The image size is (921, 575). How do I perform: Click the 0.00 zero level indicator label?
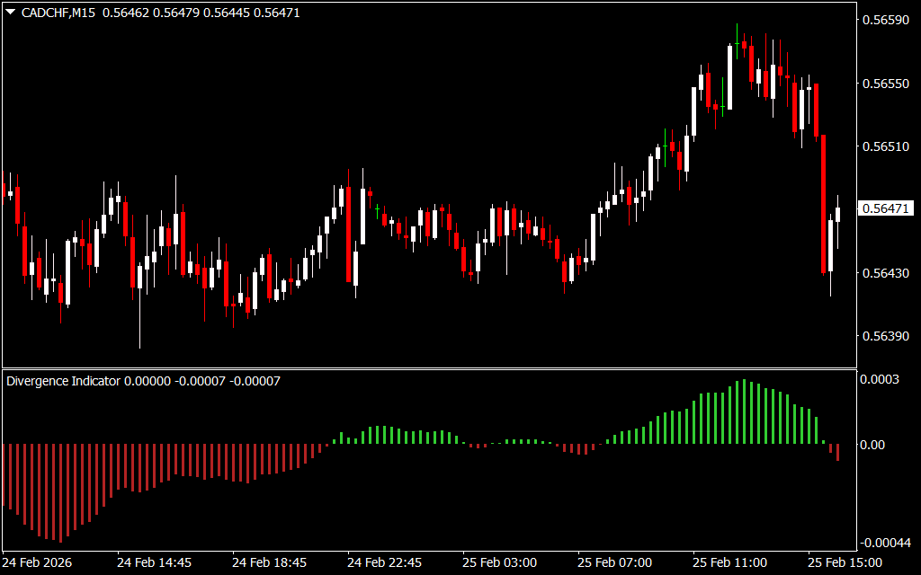point(874,445)
